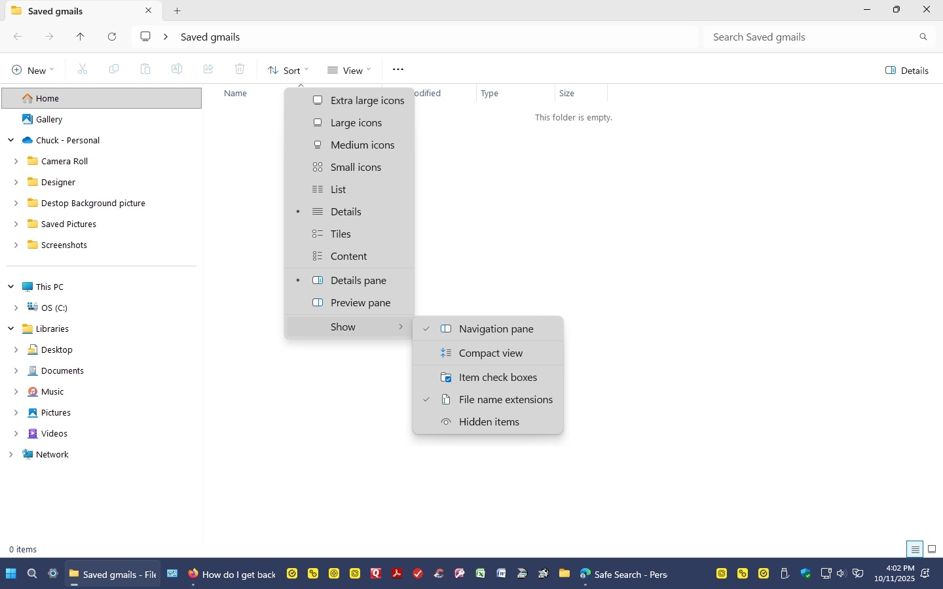Select the Cut icon in the toolbar

83,69
